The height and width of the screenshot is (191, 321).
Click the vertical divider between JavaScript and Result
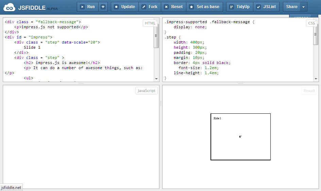click(161, 104)
